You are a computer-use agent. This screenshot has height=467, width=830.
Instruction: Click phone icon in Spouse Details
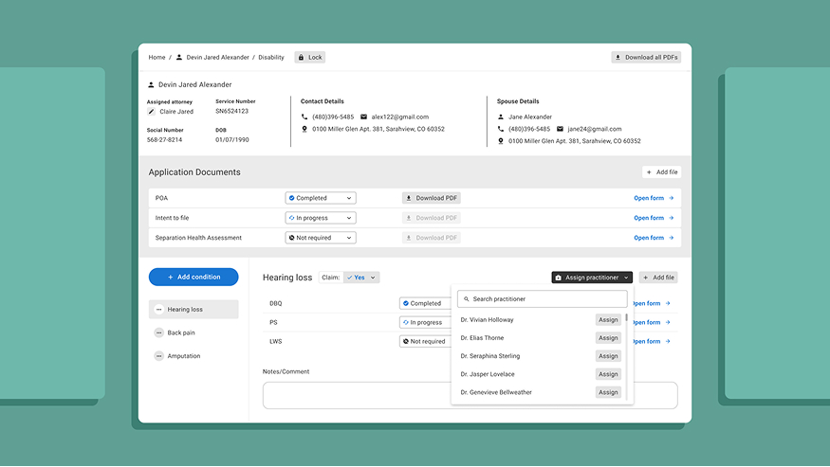(x=501, y=129)
